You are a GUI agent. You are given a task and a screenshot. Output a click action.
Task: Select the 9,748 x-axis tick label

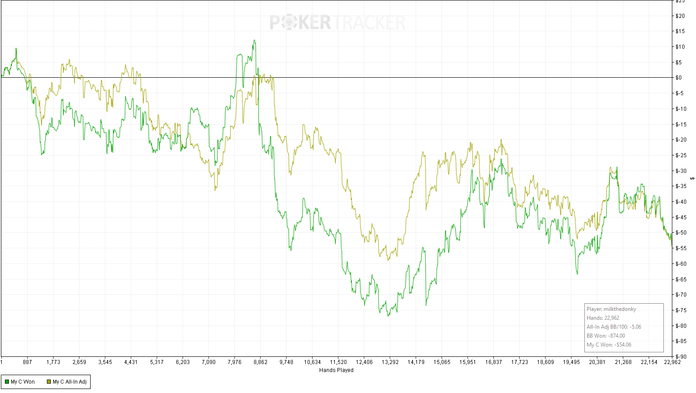[286, 362]
